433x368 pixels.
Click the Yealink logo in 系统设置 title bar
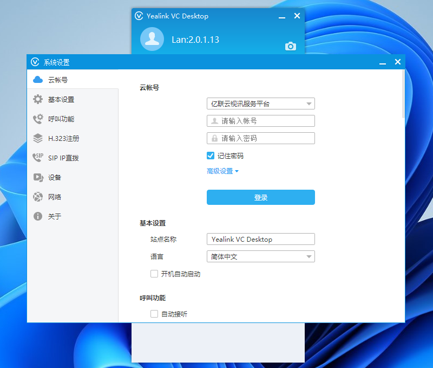point(35,62)
